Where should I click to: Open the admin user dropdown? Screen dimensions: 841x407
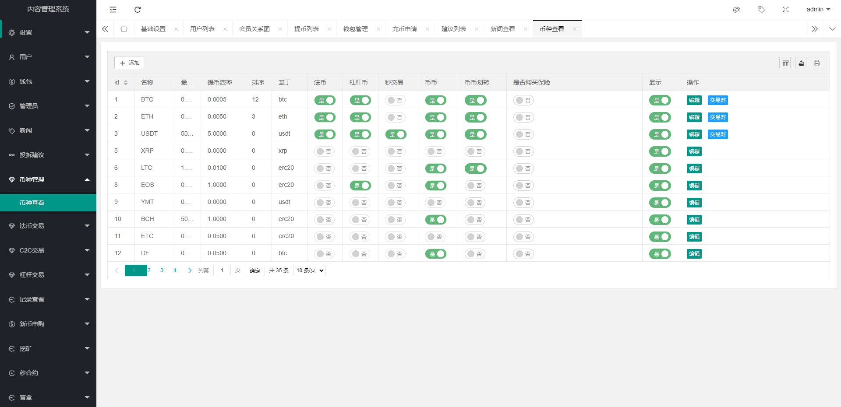[x=818, y=10]
